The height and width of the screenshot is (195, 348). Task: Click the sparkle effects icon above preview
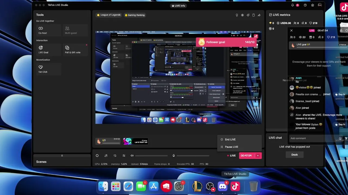tap(248, 15)
